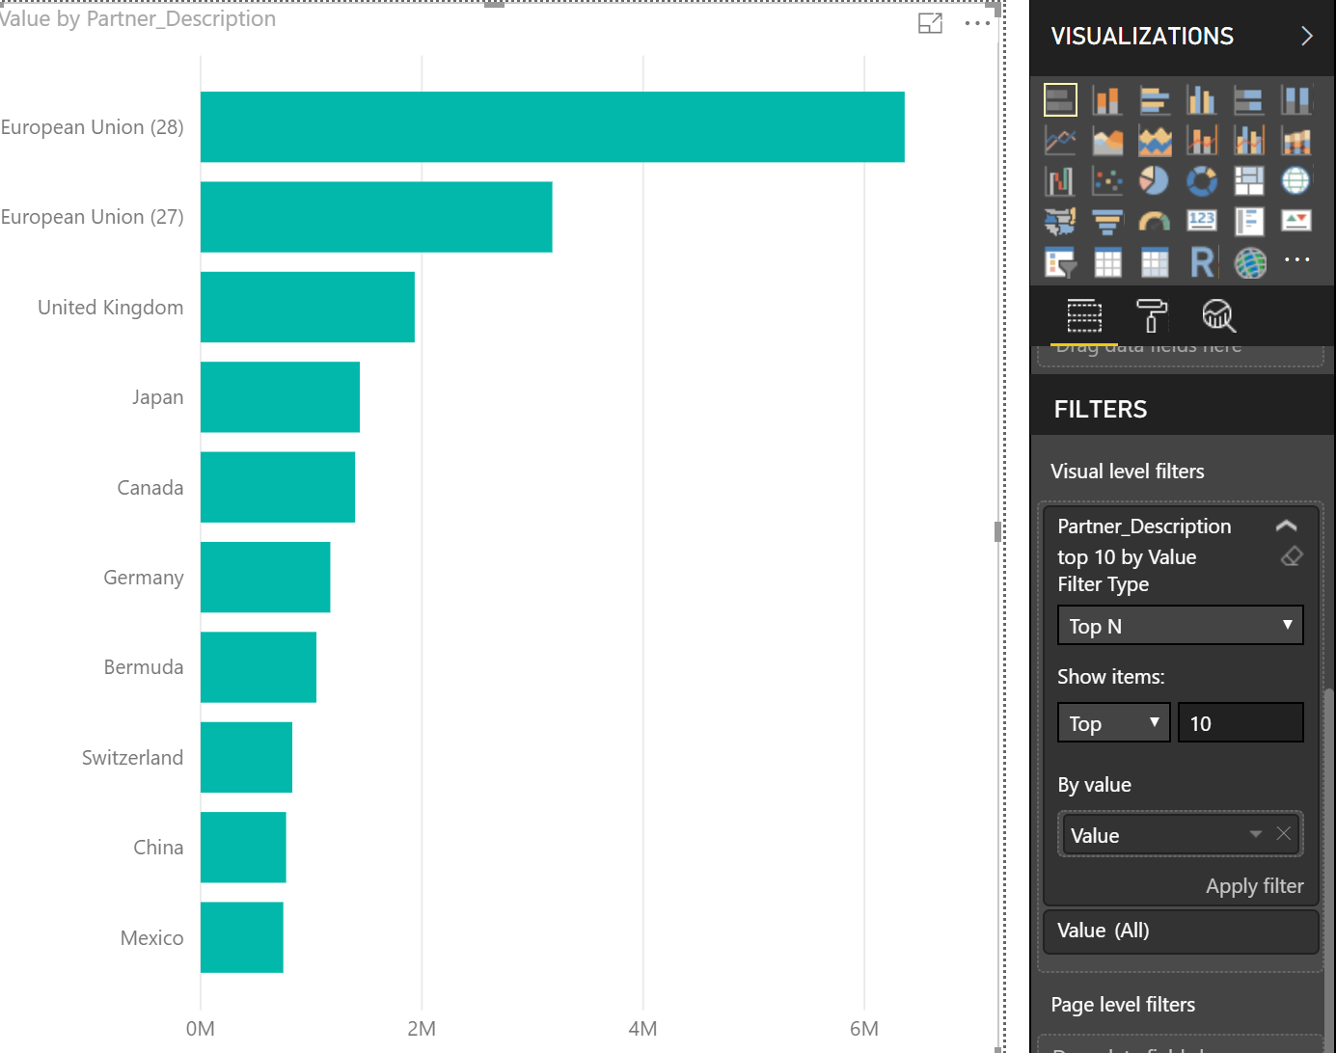Select the Funnel chart visualization

pos(1106,221)
